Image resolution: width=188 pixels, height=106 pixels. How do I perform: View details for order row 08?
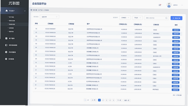point(176,57)
